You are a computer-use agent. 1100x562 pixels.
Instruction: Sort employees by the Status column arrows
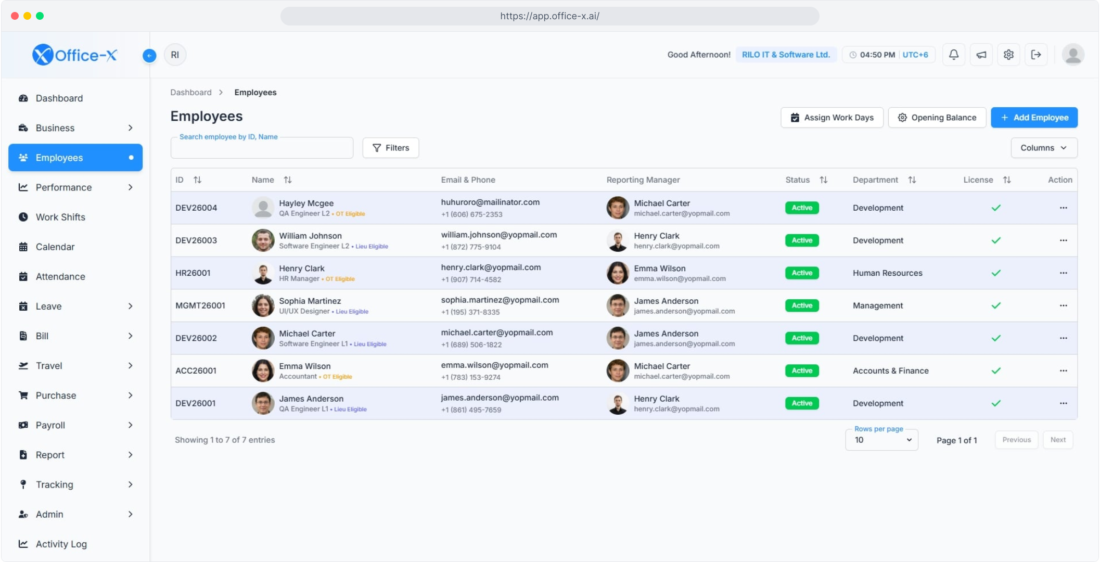823,180
